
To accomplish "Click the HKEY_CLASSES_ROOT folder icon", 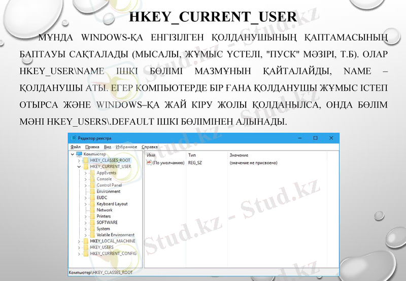I will [x=86, y=160].
